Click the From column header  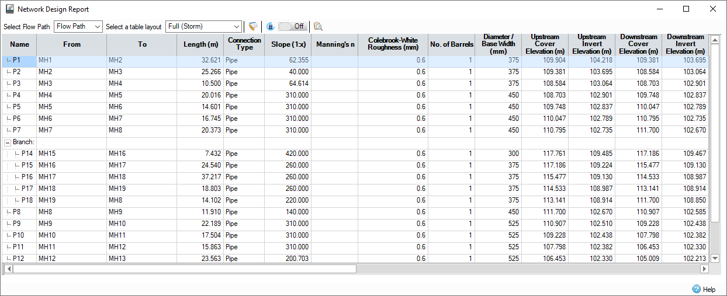(x=72, y=44)
